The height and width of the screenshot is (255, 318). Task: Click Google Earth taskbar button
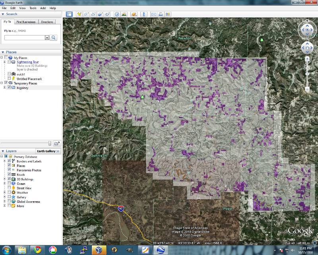coord(160,249)
